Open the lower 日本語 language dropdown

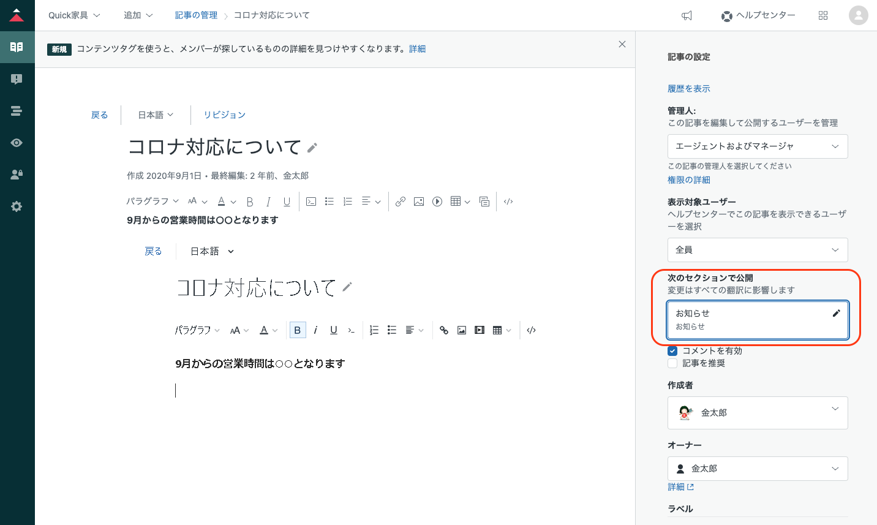pyautogui.click(x=213, y=251)
